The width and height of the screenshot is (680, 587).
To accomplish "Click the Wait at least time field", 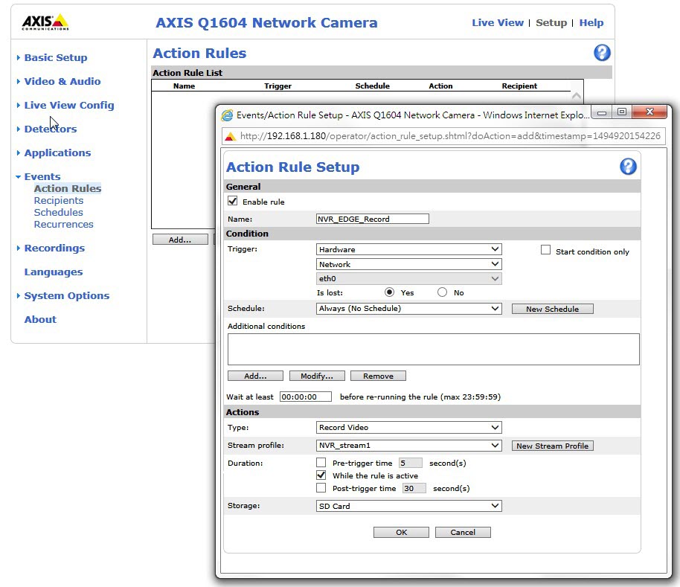I will [x=306, y=397].
